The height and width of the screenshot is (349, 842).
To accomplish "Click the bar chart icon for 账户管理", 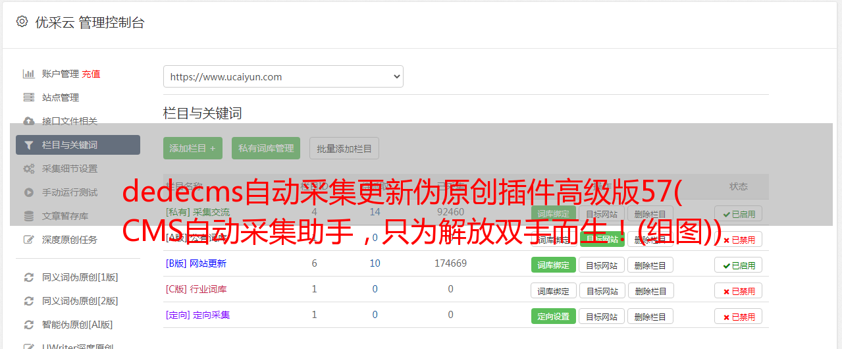I will 29,74.
